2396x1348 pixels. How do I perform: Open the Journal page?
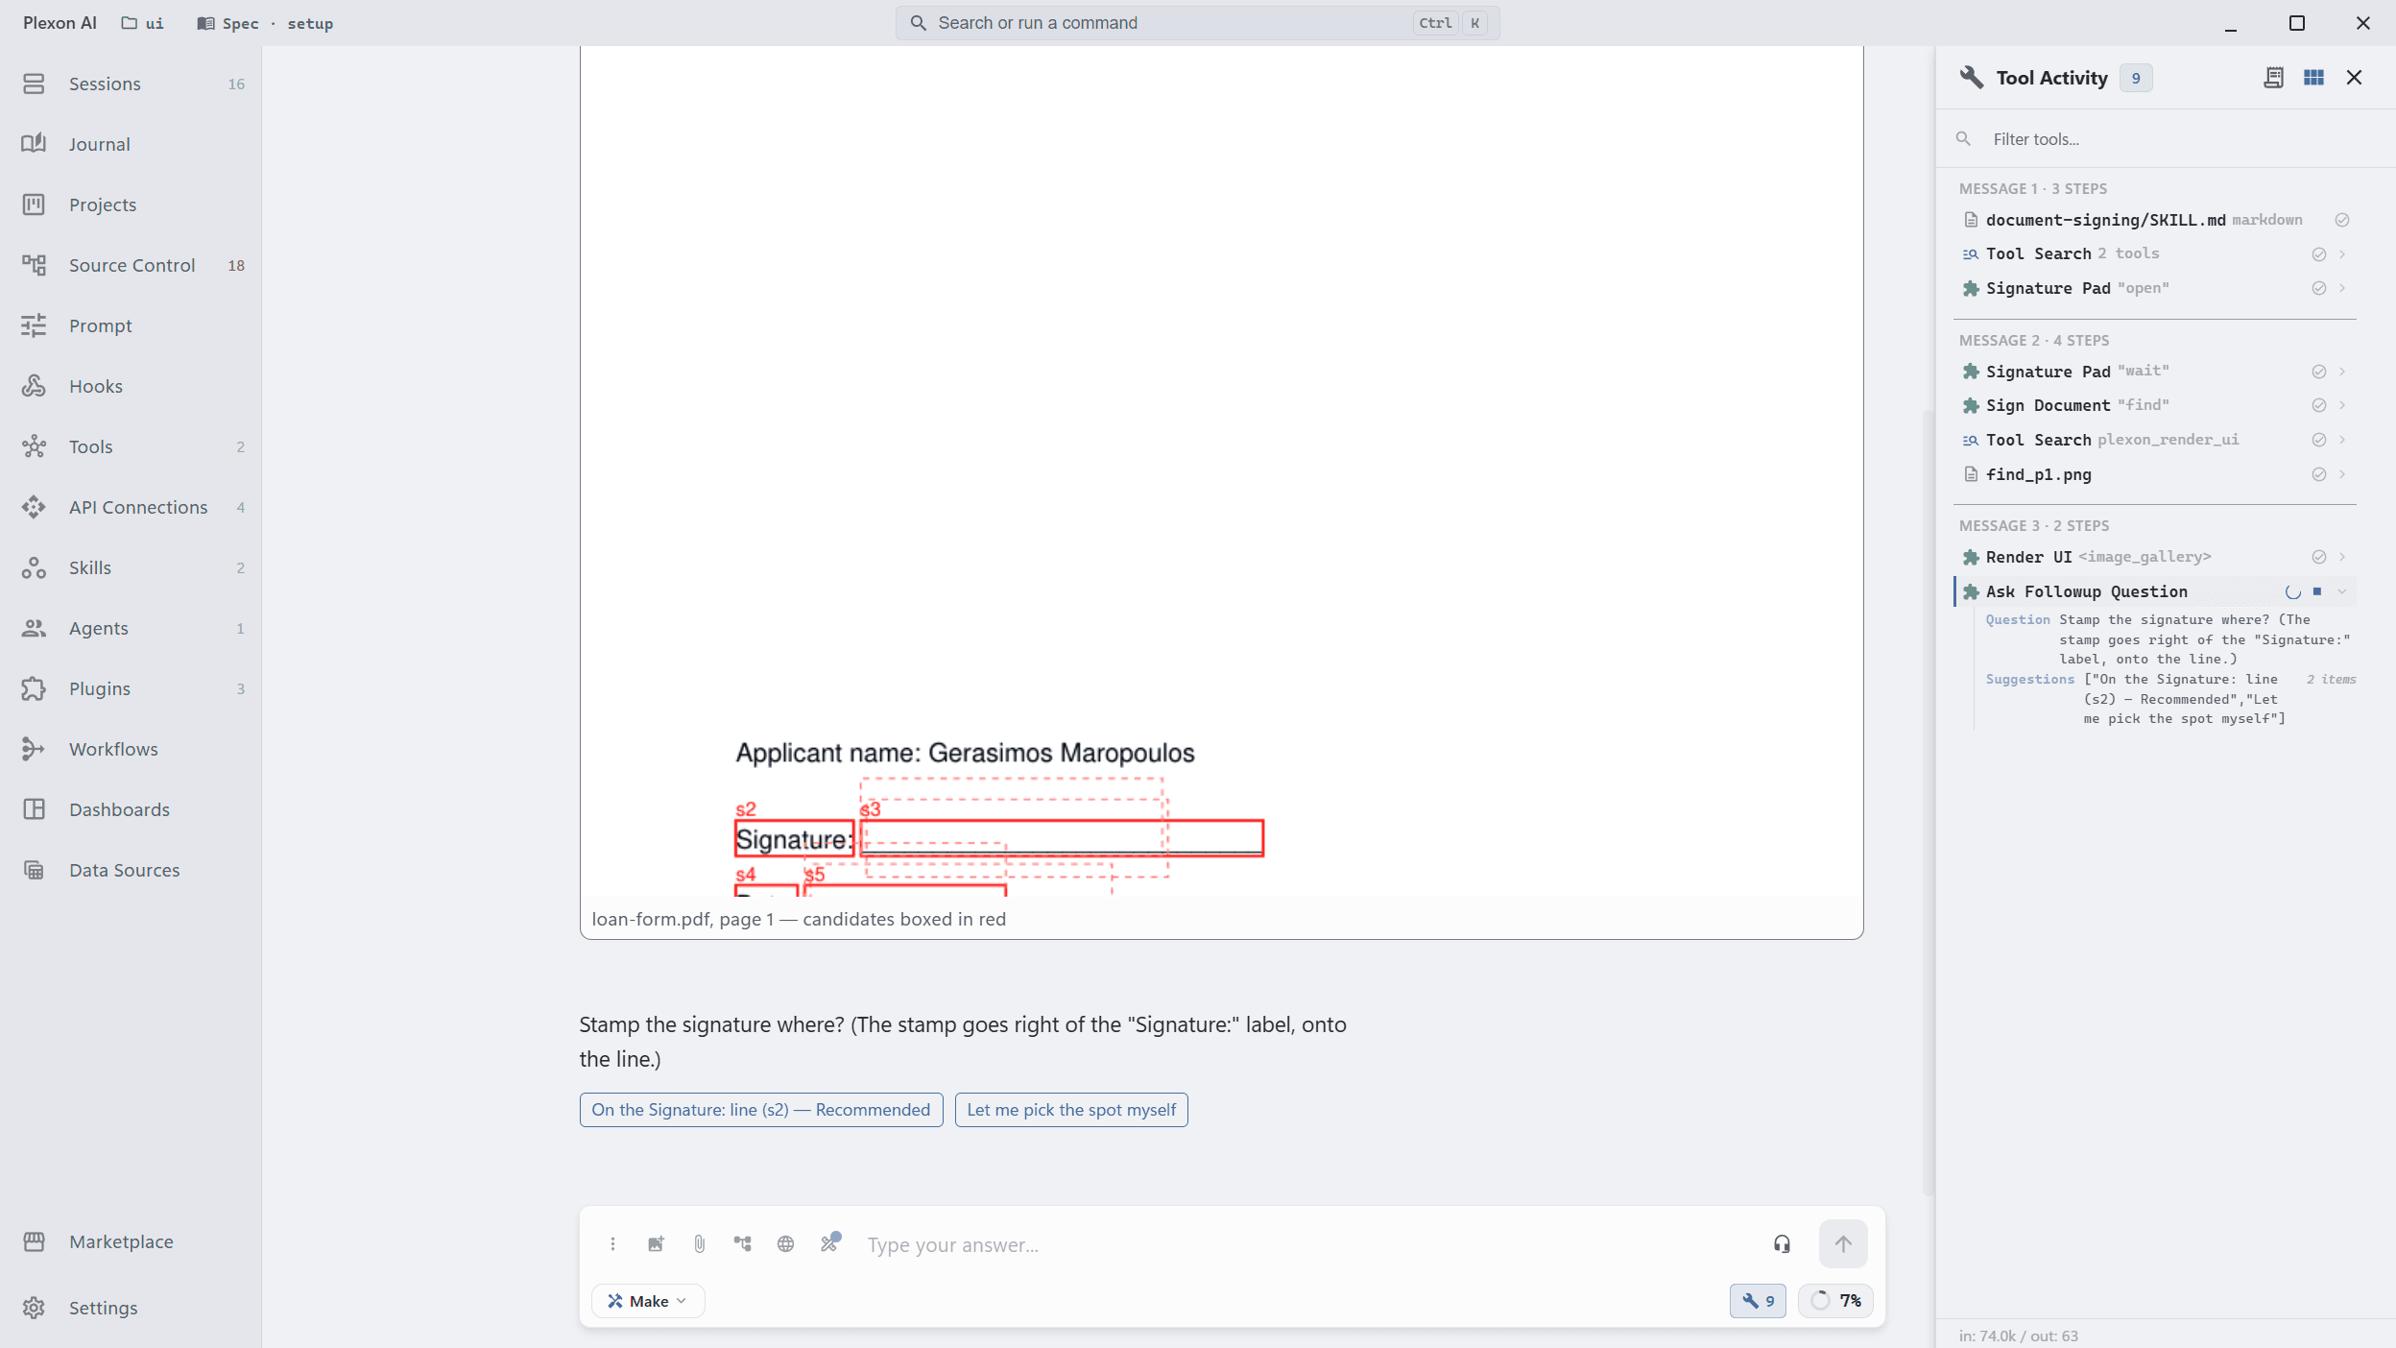point(131,144)
